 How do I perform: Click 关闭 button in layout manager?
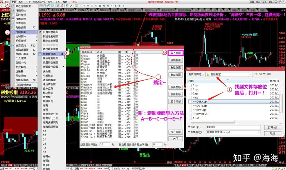click(x=175, y=139)
